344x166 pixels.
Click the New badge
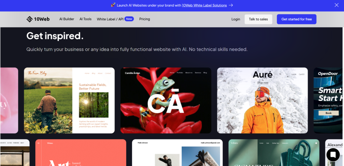click(129, 19)
